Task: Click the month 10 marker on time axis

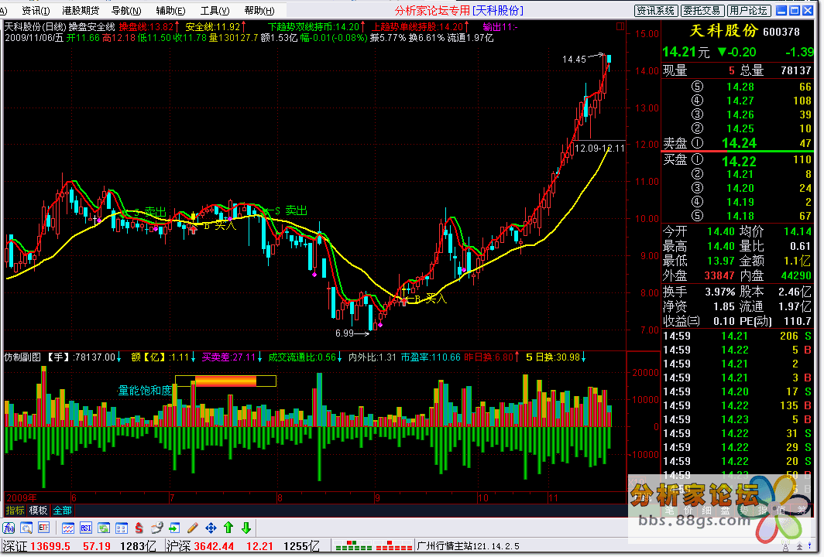Action: [x=482, y=497]
